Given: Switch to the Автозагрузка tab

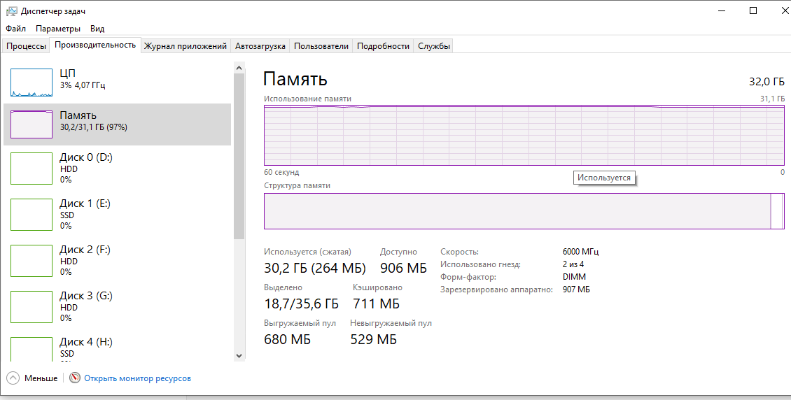Looking at the screenshot, I should point(260,46).
